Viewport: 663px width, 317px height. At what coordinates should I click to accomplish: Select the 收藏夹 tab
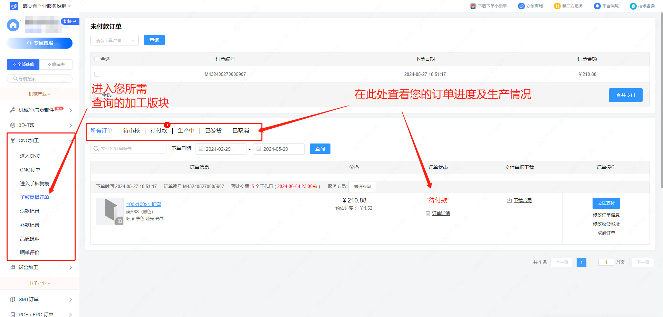click(x=56, y=65)
